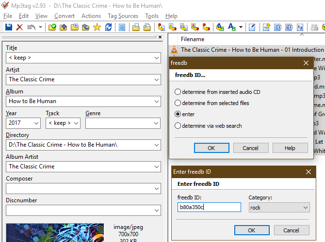
Task: Select the 'enter' radio option
Action: [x=185, y=114]
